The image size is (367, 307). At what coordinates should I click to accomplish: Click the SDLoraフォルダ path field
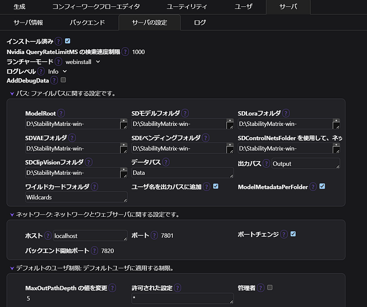click(x=289, y=124)
